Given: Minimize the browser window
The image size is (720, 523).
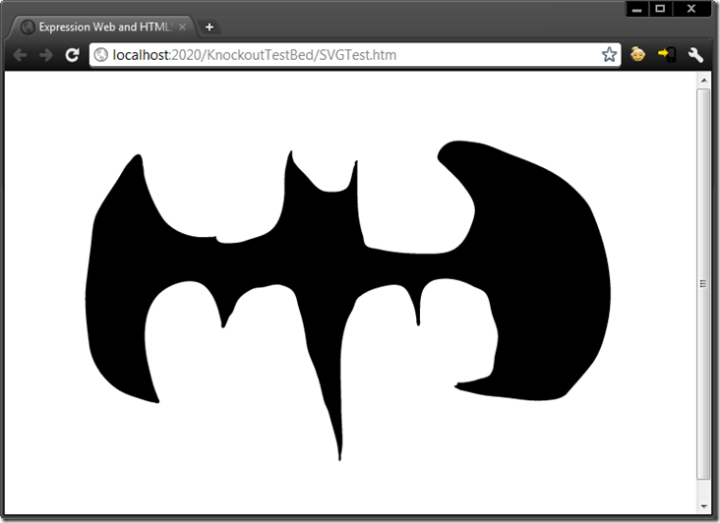Looking at the screenshot, I should click(637, 9).
